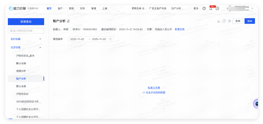
Task: Open notifications bell with 99+ badge
Action: (x=211, y=8)
